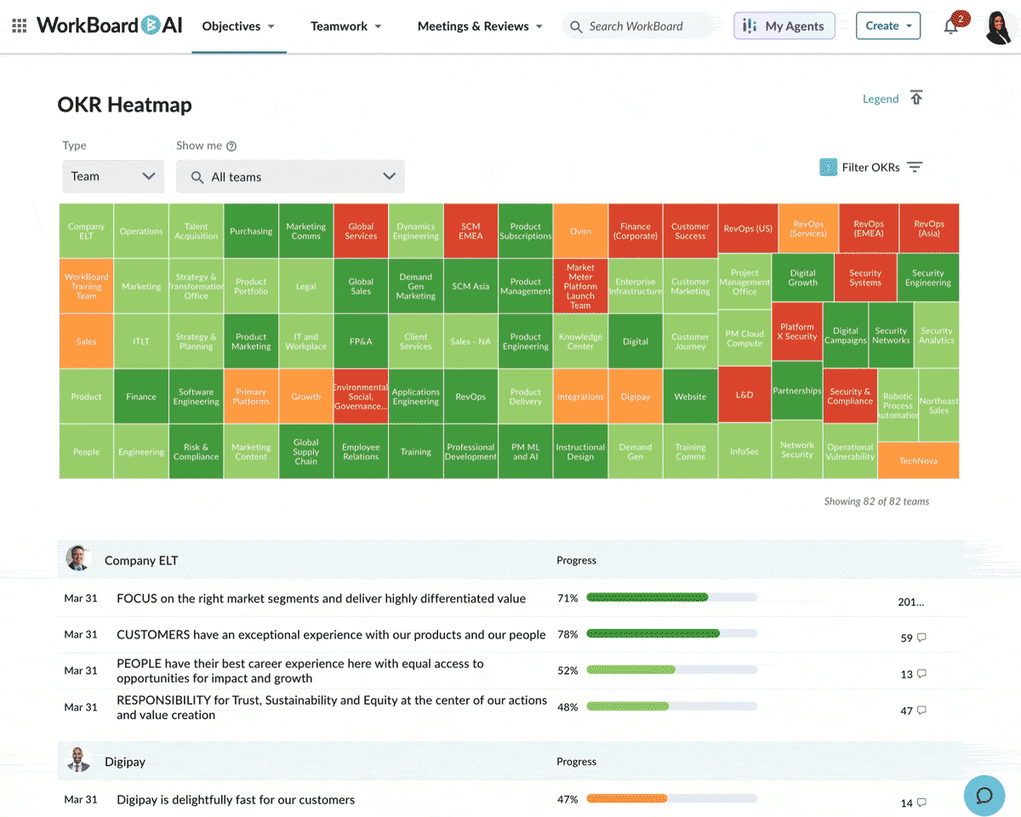Viewport: 1021px width, 817px height.
Task: Select the Sales orange heatmap tile
Action: pos(86,341)
